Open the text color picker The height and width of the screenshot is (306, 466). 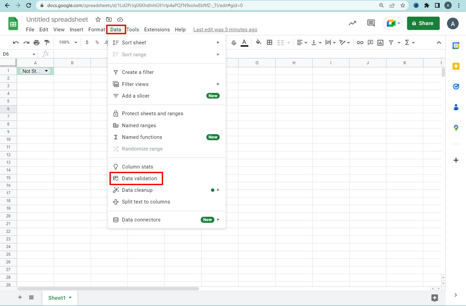244,43
